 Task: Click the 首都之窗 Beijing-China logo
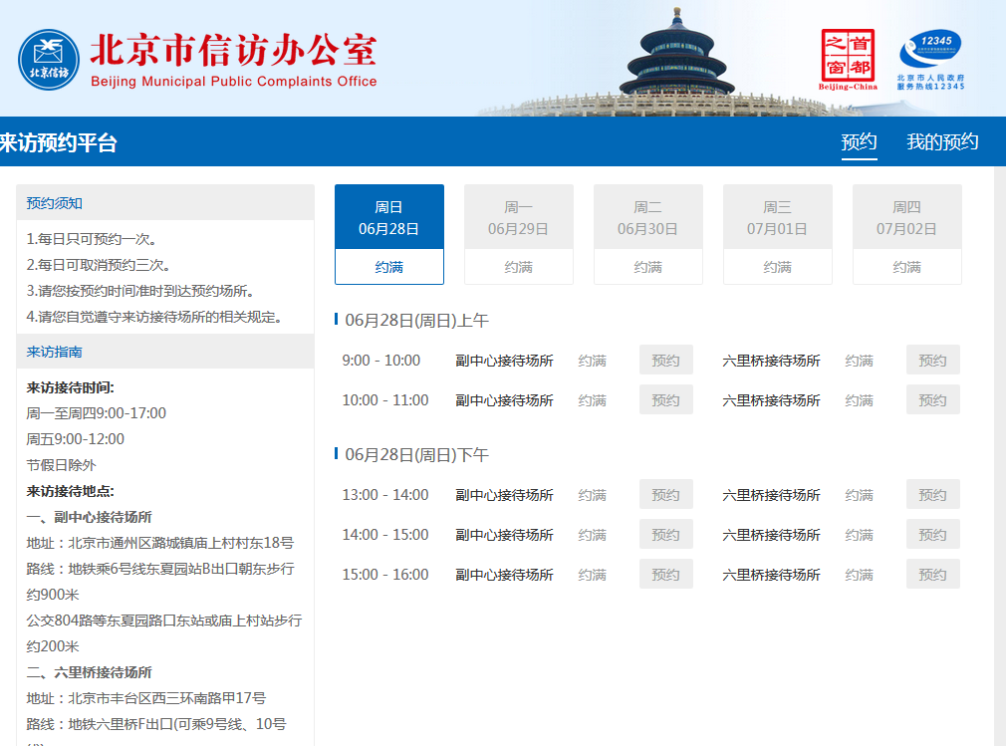pyautogui.click(x=848, y=59)
